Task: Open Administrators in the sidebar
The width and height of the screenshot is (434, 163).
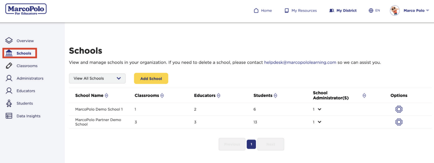Action: pyautogui.click(x=30, y=78)
